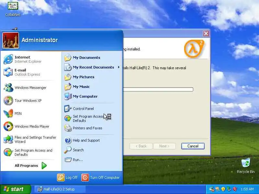Open the MSN butterfly icon
The width and height of the screenshot is (259, 194).
(x=8, y=113)
